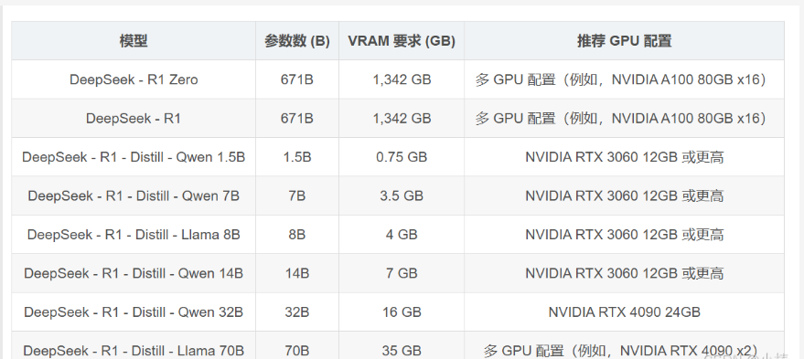Click DeepSeek - R1 - Distill - Qwen 14B cell
This screenshot has width=804, height=359.
pyautogui.click(x=134, y=273)
